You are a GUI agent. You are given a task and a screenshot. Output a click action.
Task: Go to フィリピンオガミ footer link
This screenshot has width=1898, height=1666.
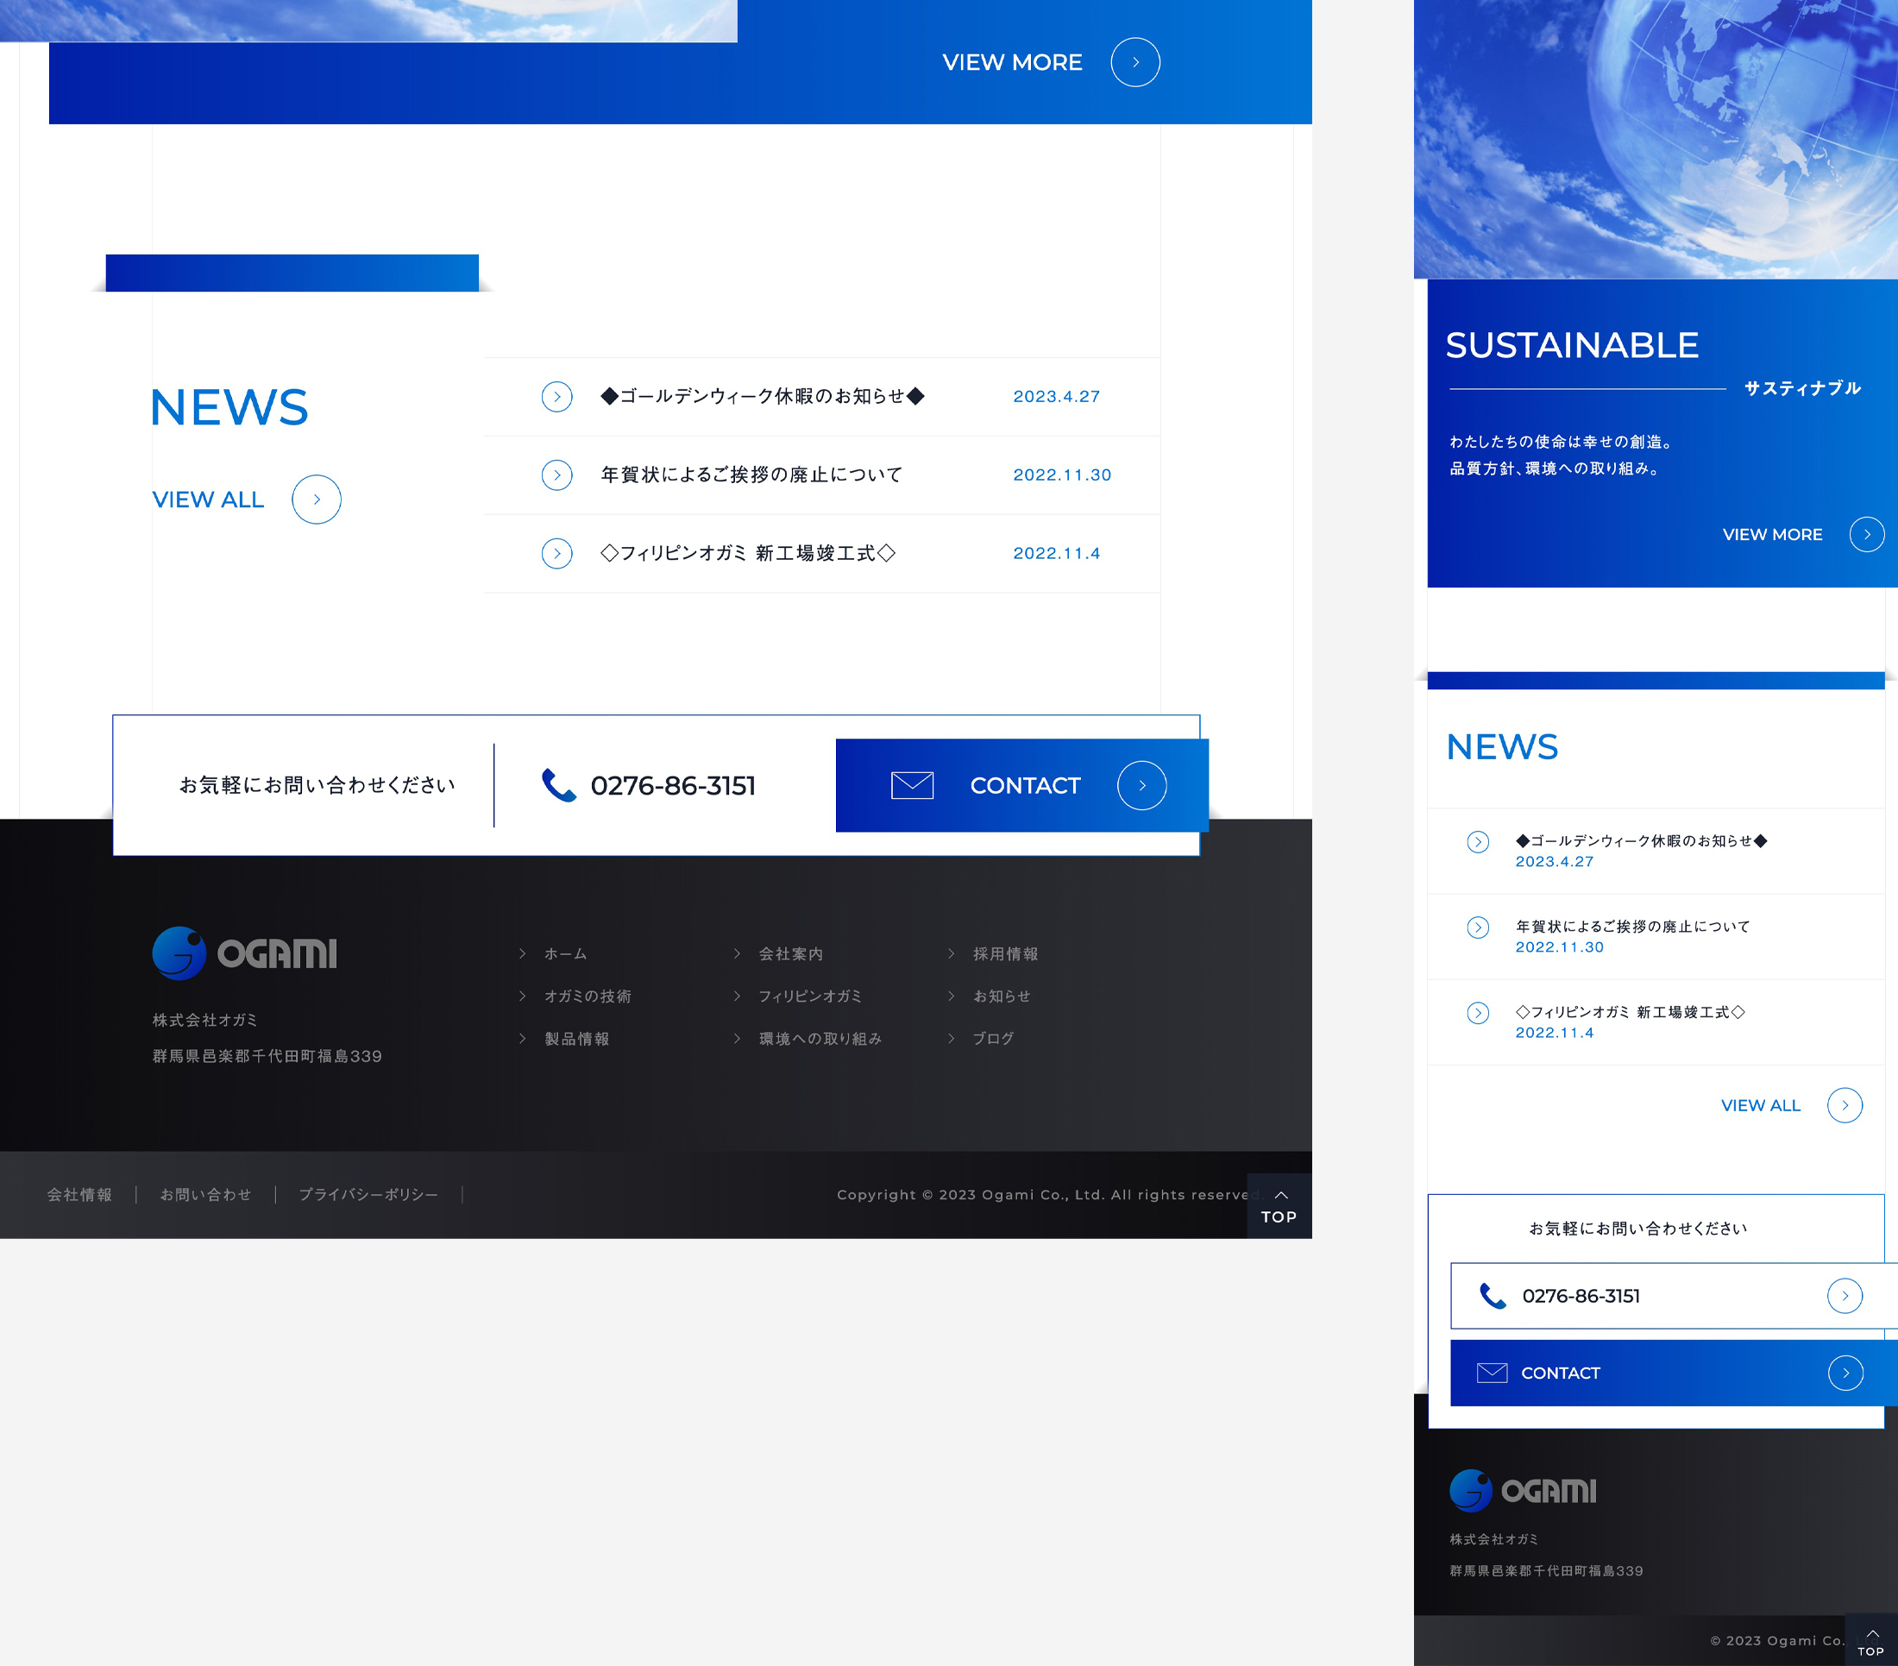tap(810, 996)
